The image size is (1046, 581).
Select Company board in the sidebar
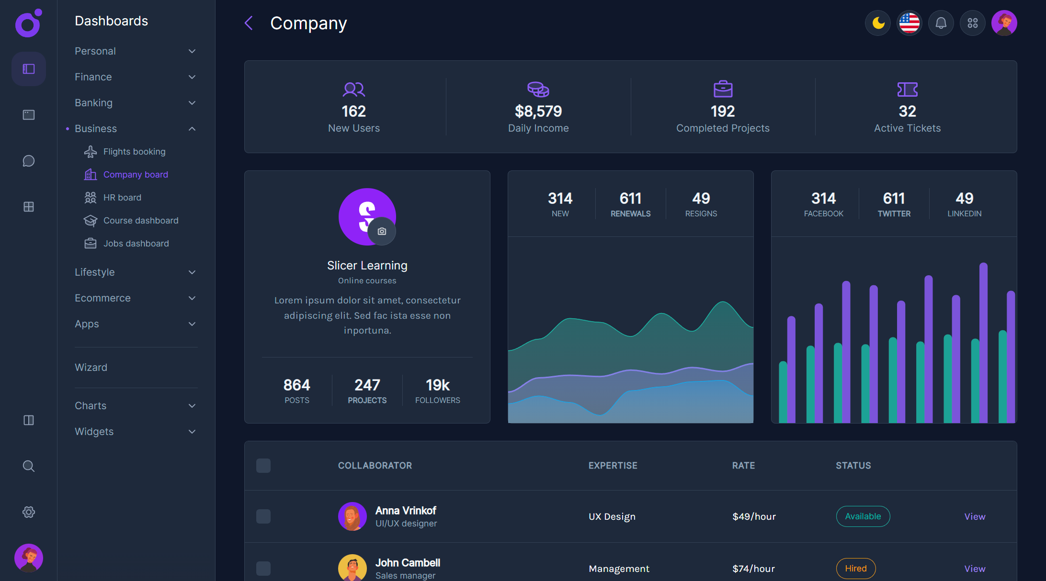tap(136, 174)
